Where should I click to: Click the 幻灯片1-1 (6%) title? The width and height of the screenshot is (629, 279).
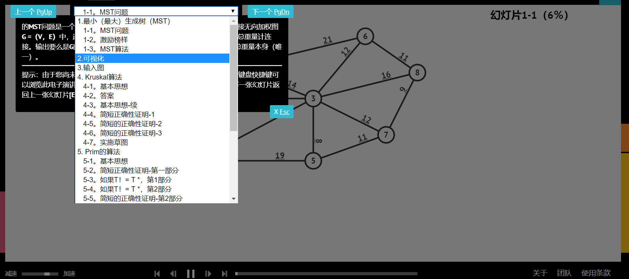(x=529, y=15)
